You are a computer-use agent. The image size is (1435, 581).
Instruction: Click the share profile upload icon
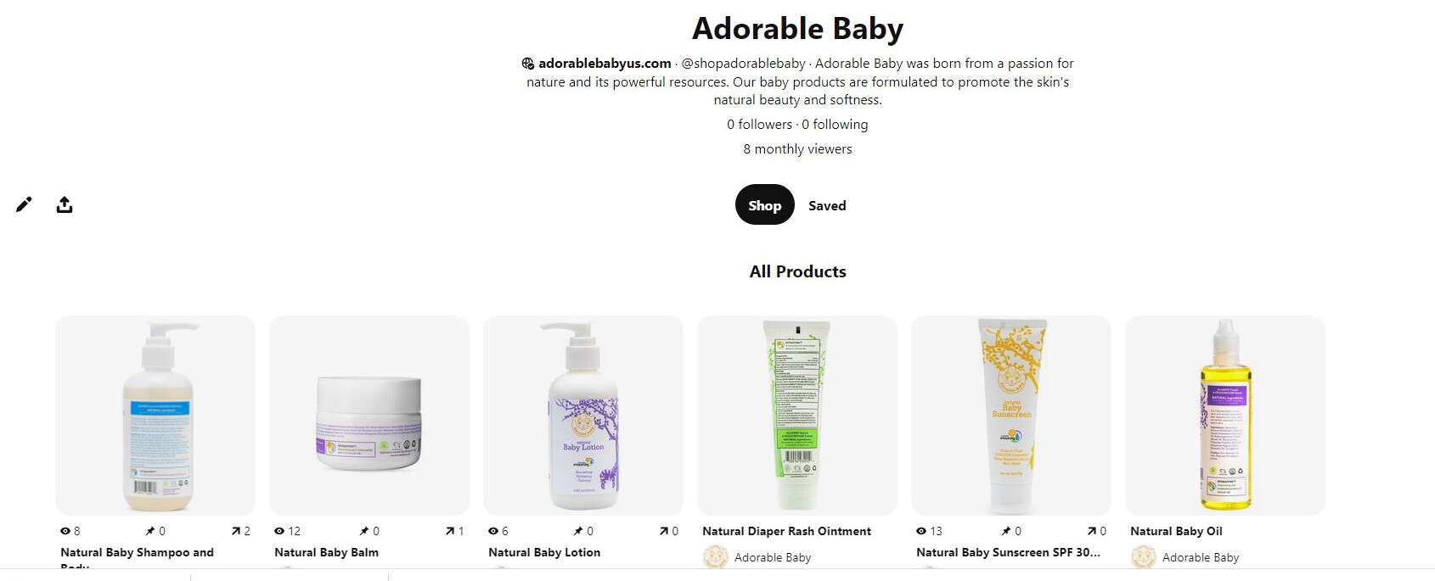pyautogui.click(x=65, y=204)
